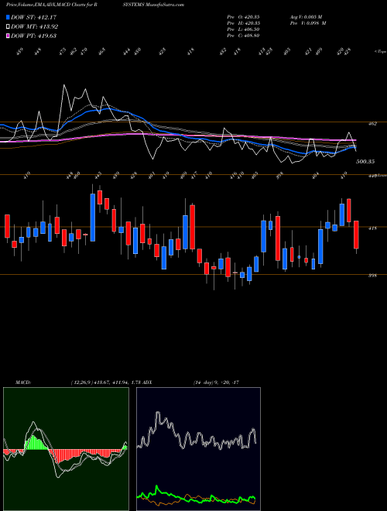Click the '(12,26,9) 413.67, 411.94, 1.73' MACD values

coord(105,382)
